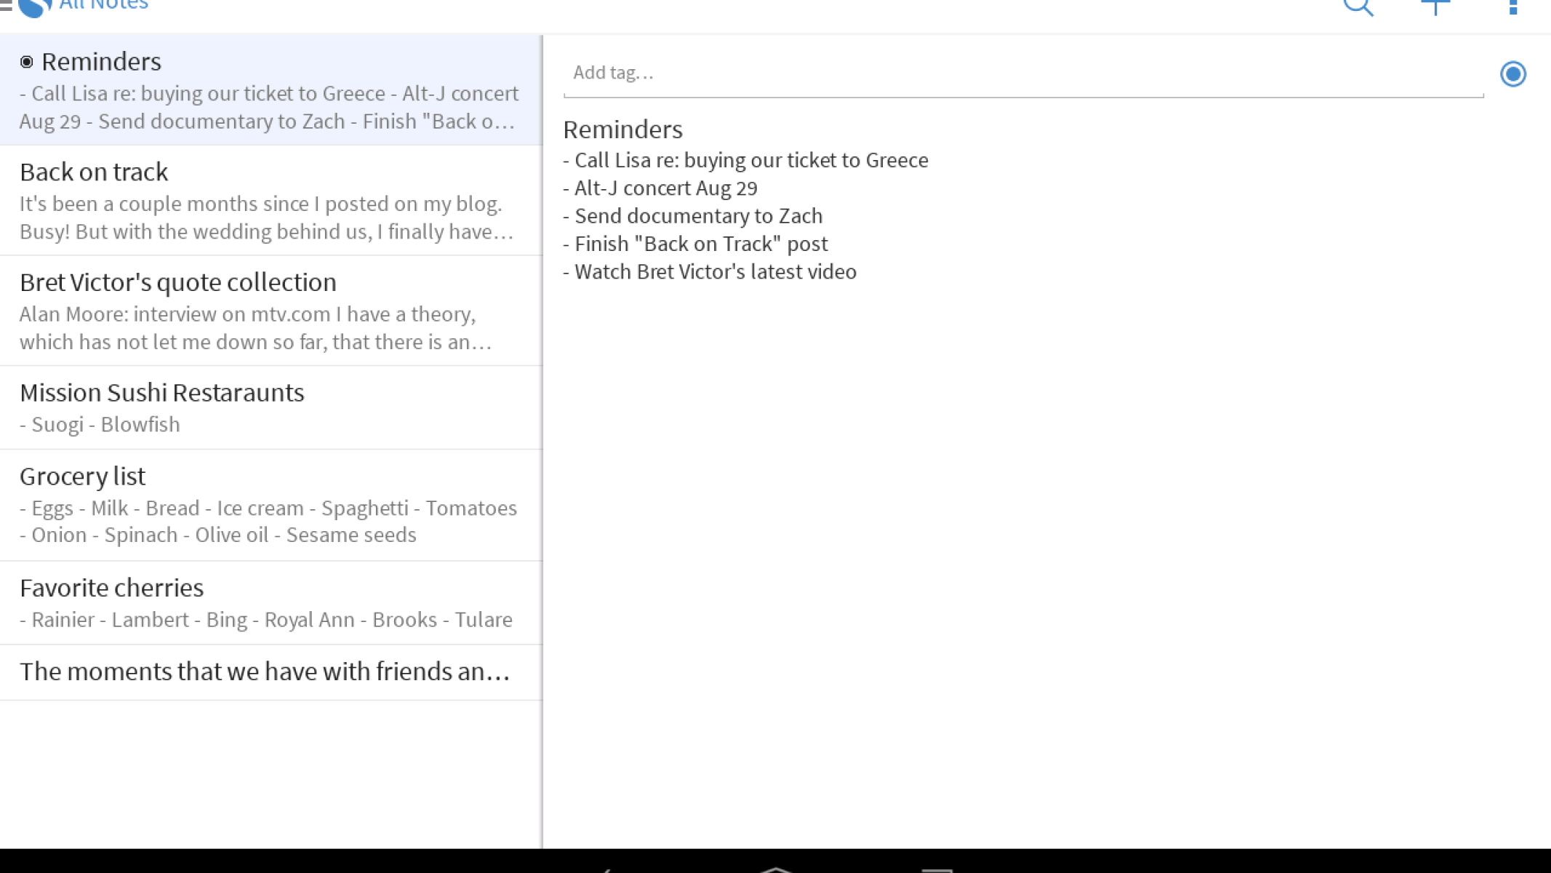Open the Favorite cherries note
The image size is (1551, 873).
[x=270, y=602]
